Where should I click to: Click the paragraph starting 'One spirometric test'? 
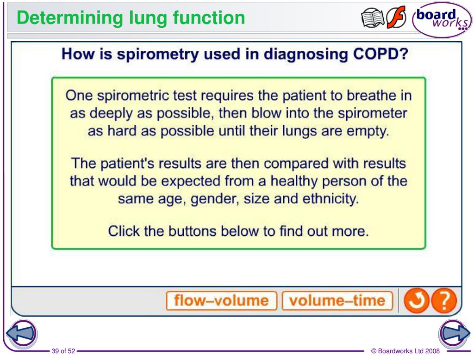coord(238,113)
